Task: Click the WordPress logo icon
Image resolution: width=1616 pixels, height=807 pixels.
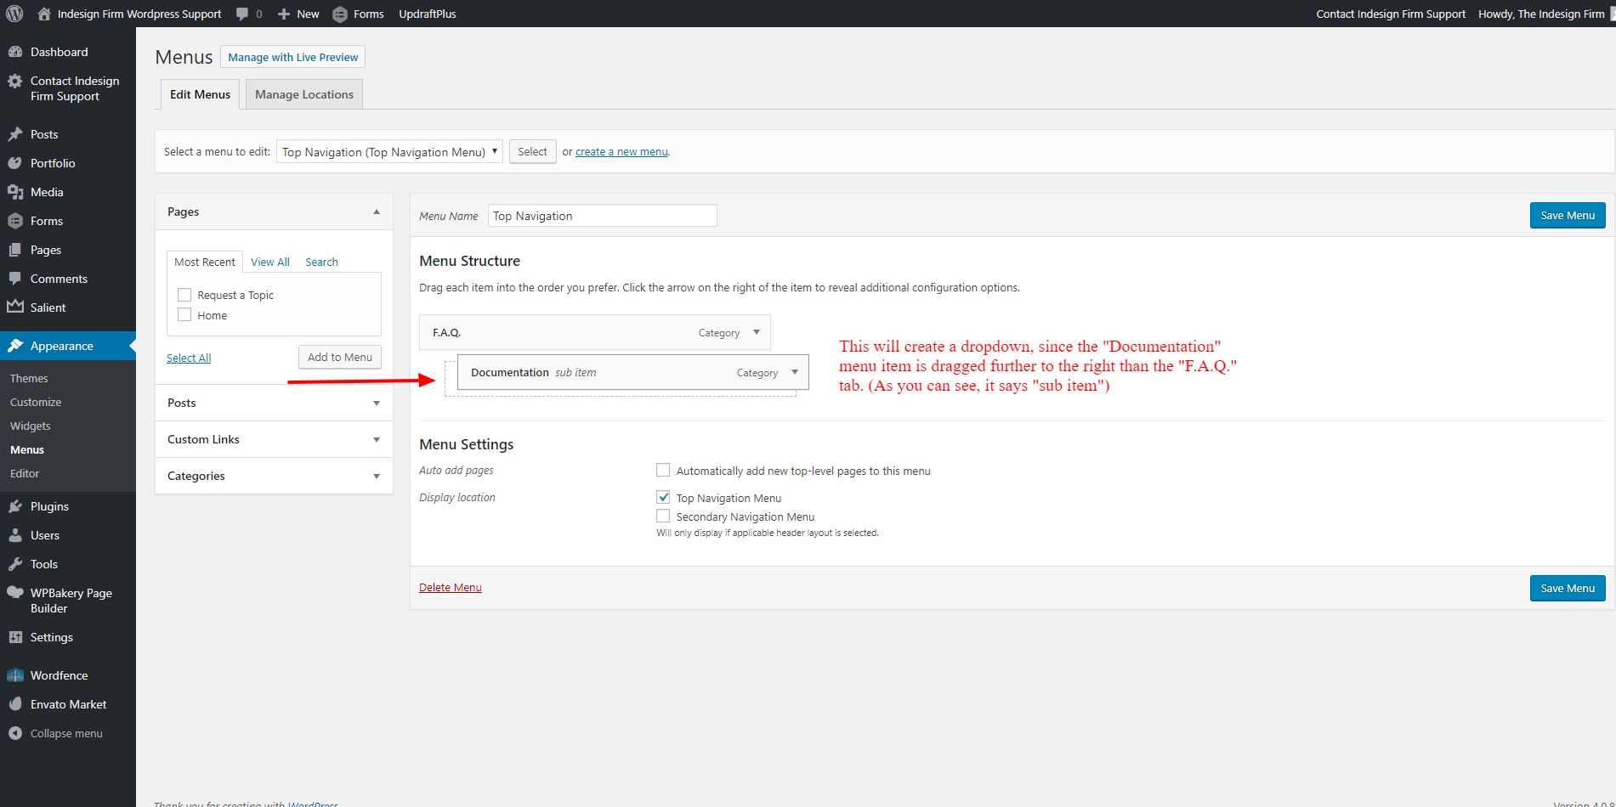Action: coord(14,14)
